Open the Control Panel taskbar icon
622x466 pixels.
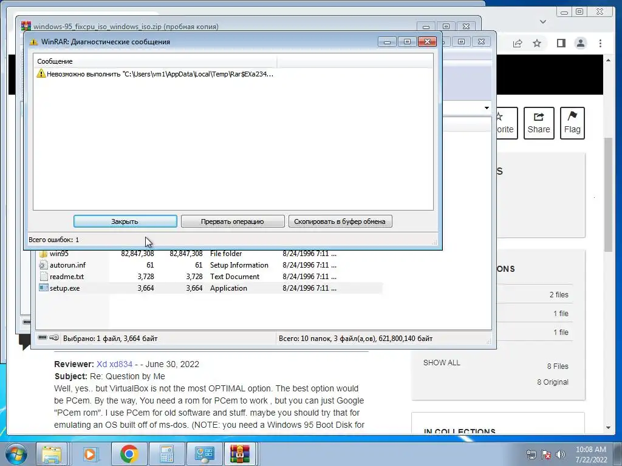coord(204,454)
